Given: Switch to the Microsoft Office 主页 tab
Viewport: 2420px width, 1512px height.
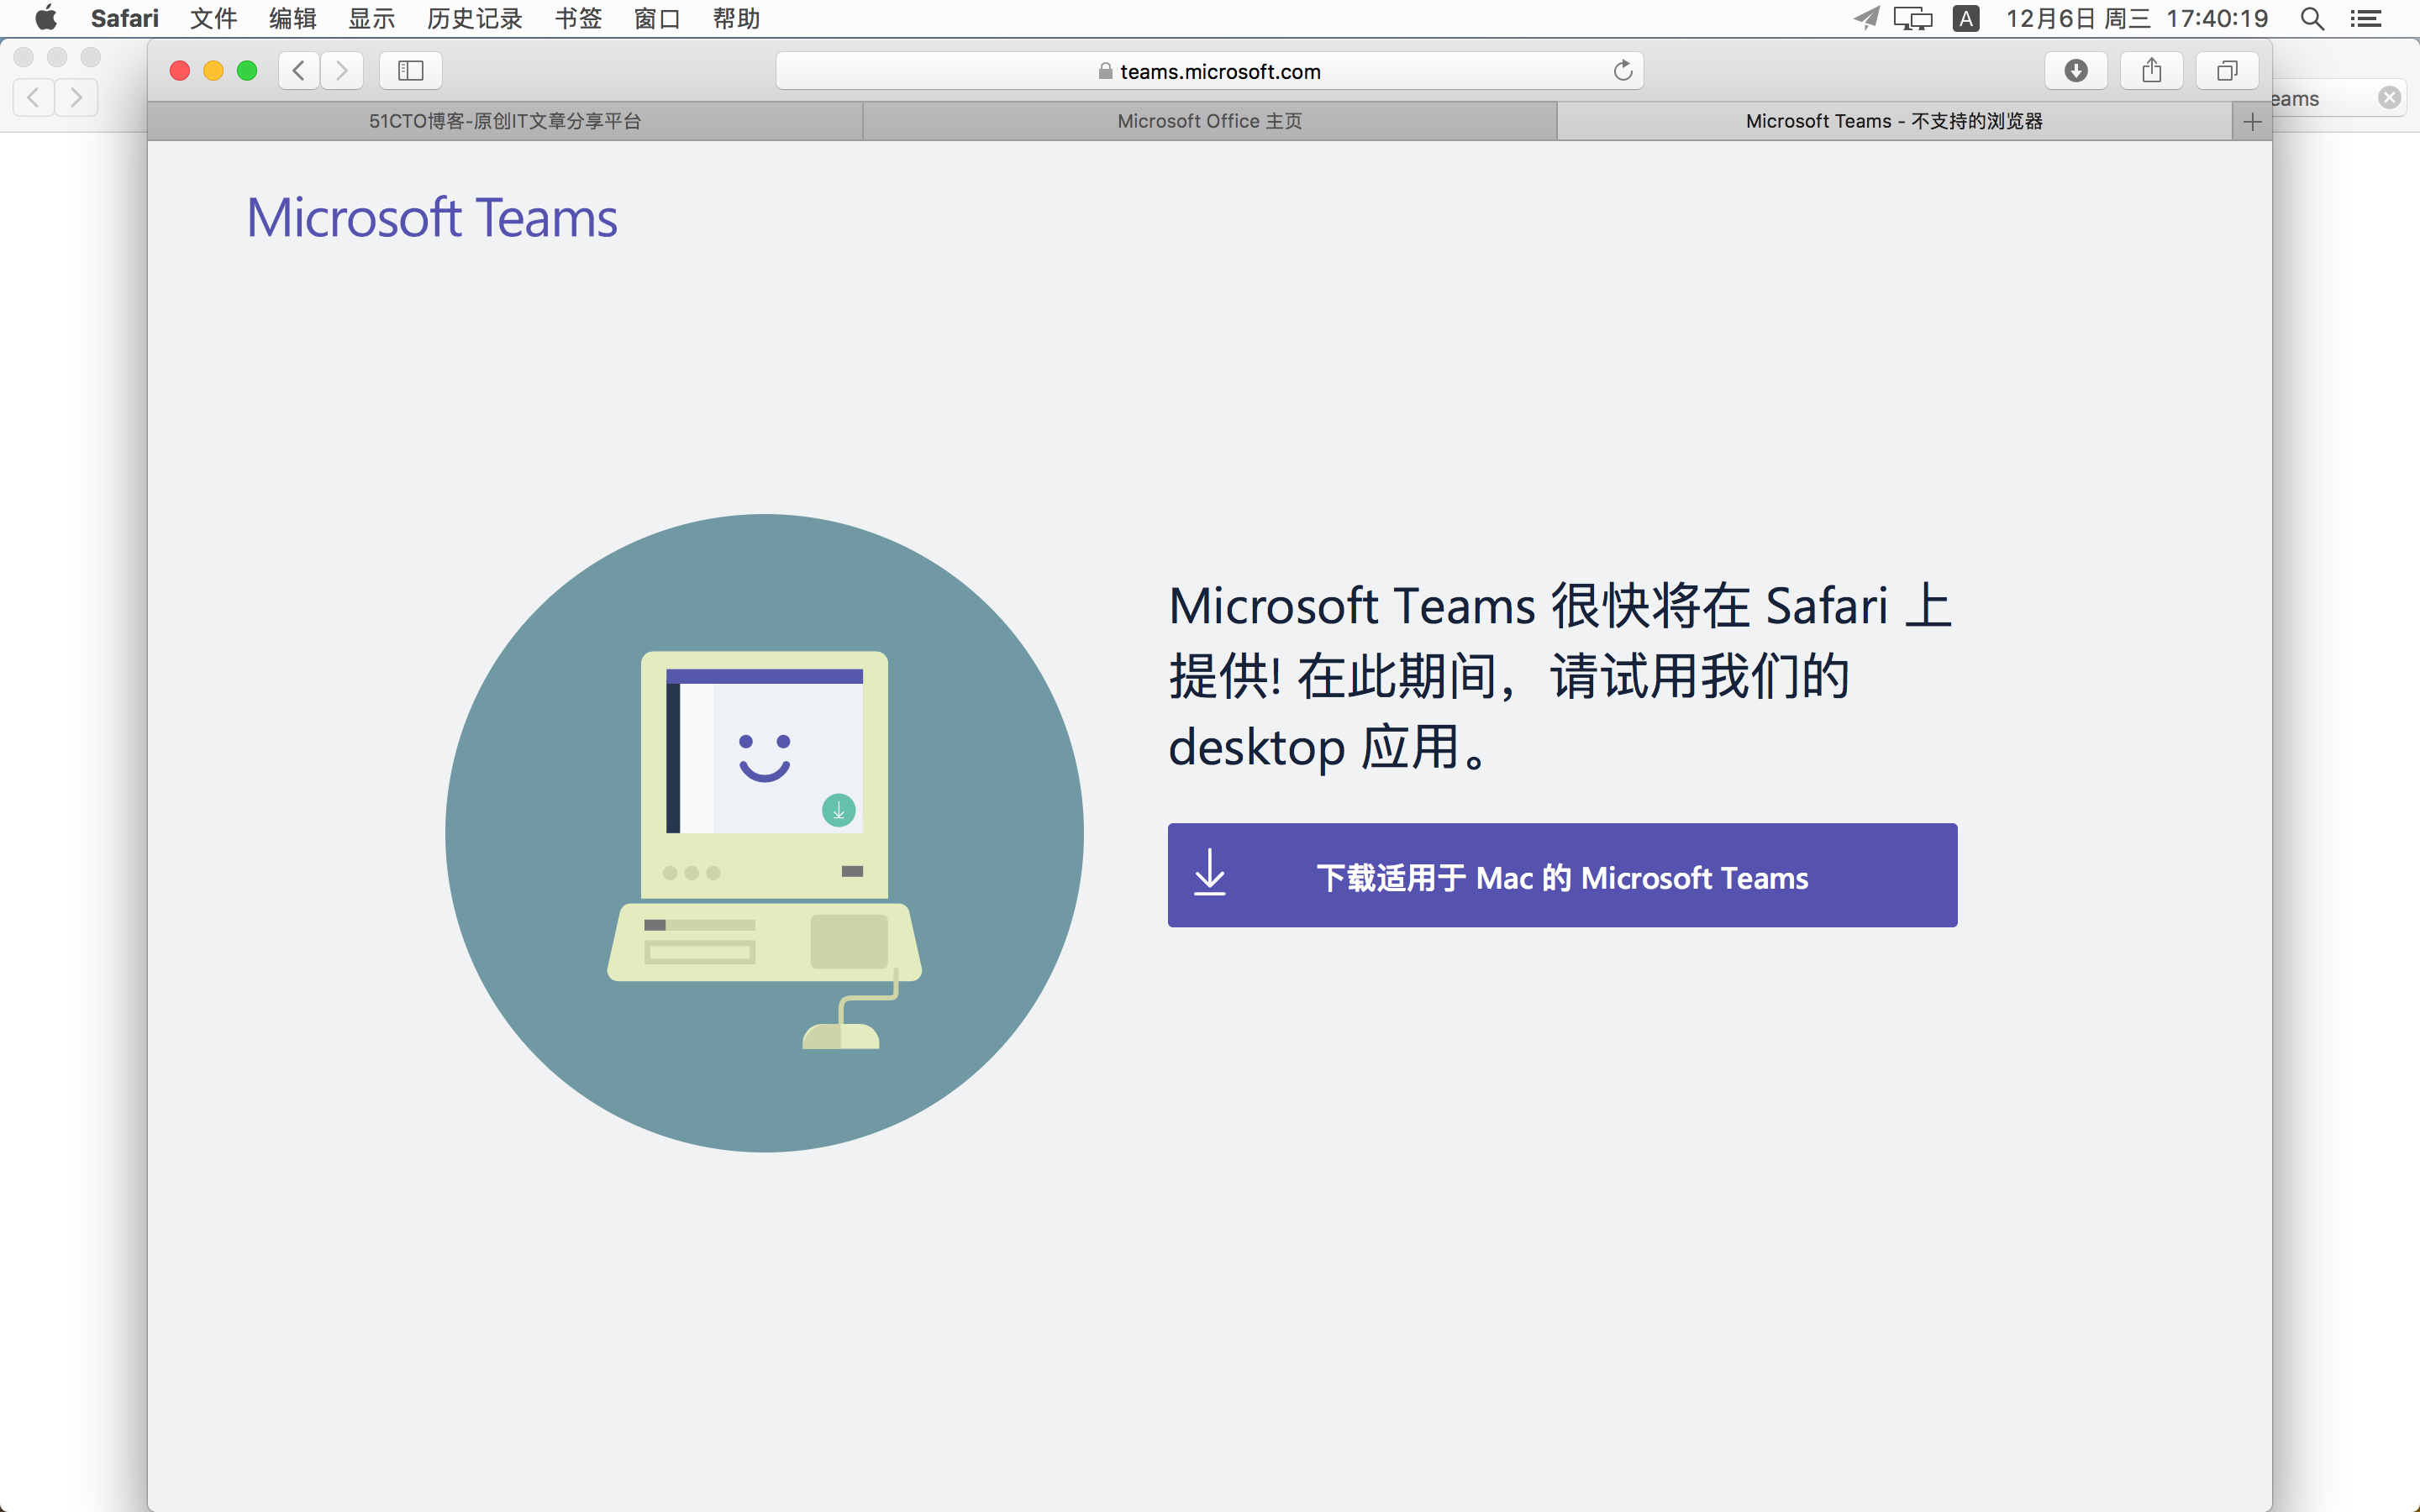Looking at the screenshot, I should coord(1210,121).
